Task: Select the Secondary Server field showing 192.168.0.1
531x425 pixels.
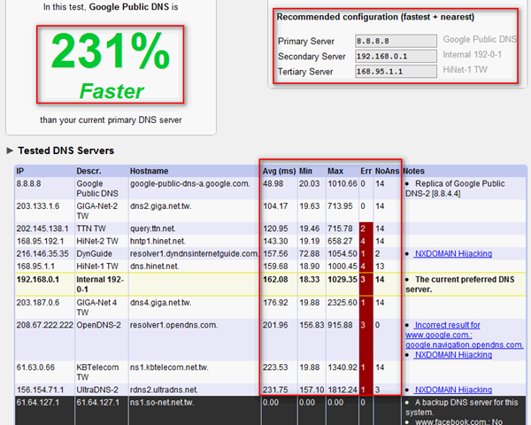Action: [396, 56]
